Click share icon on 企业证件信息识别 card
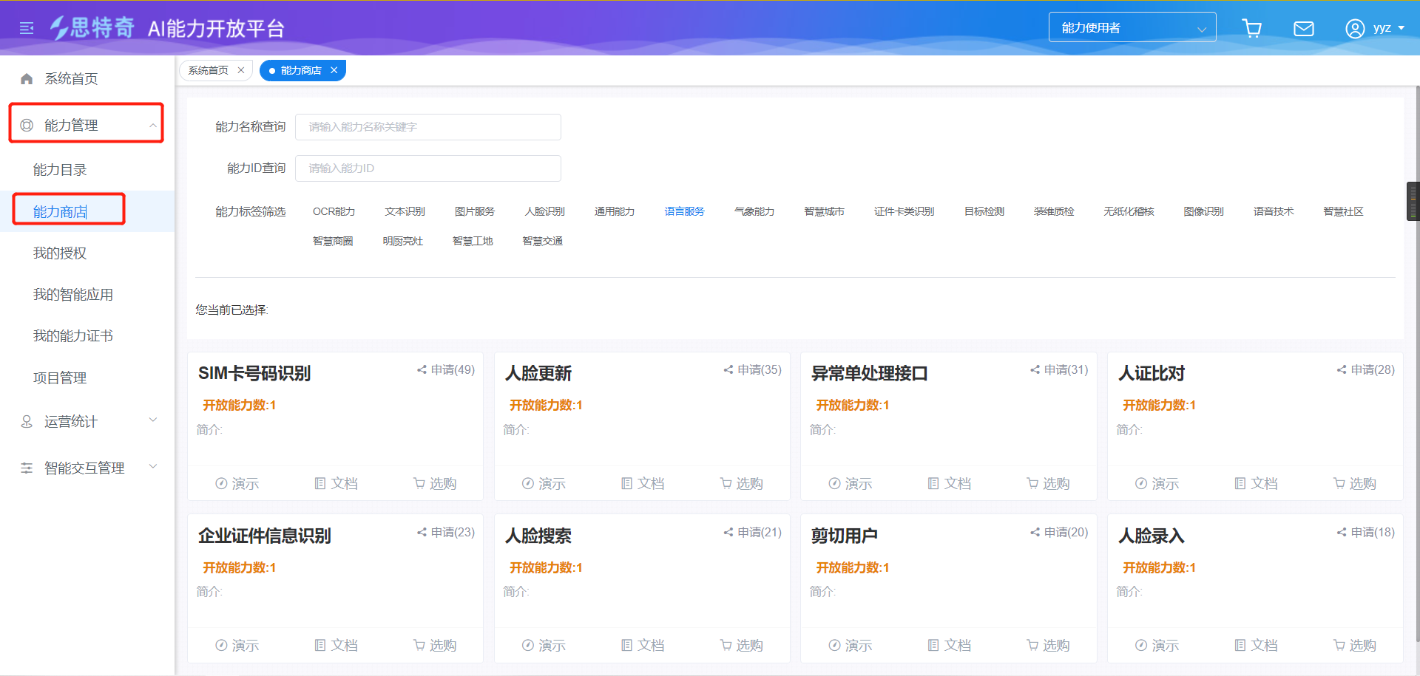The height and width of the screenshot is (676, 1420). [x=422, y=532]
